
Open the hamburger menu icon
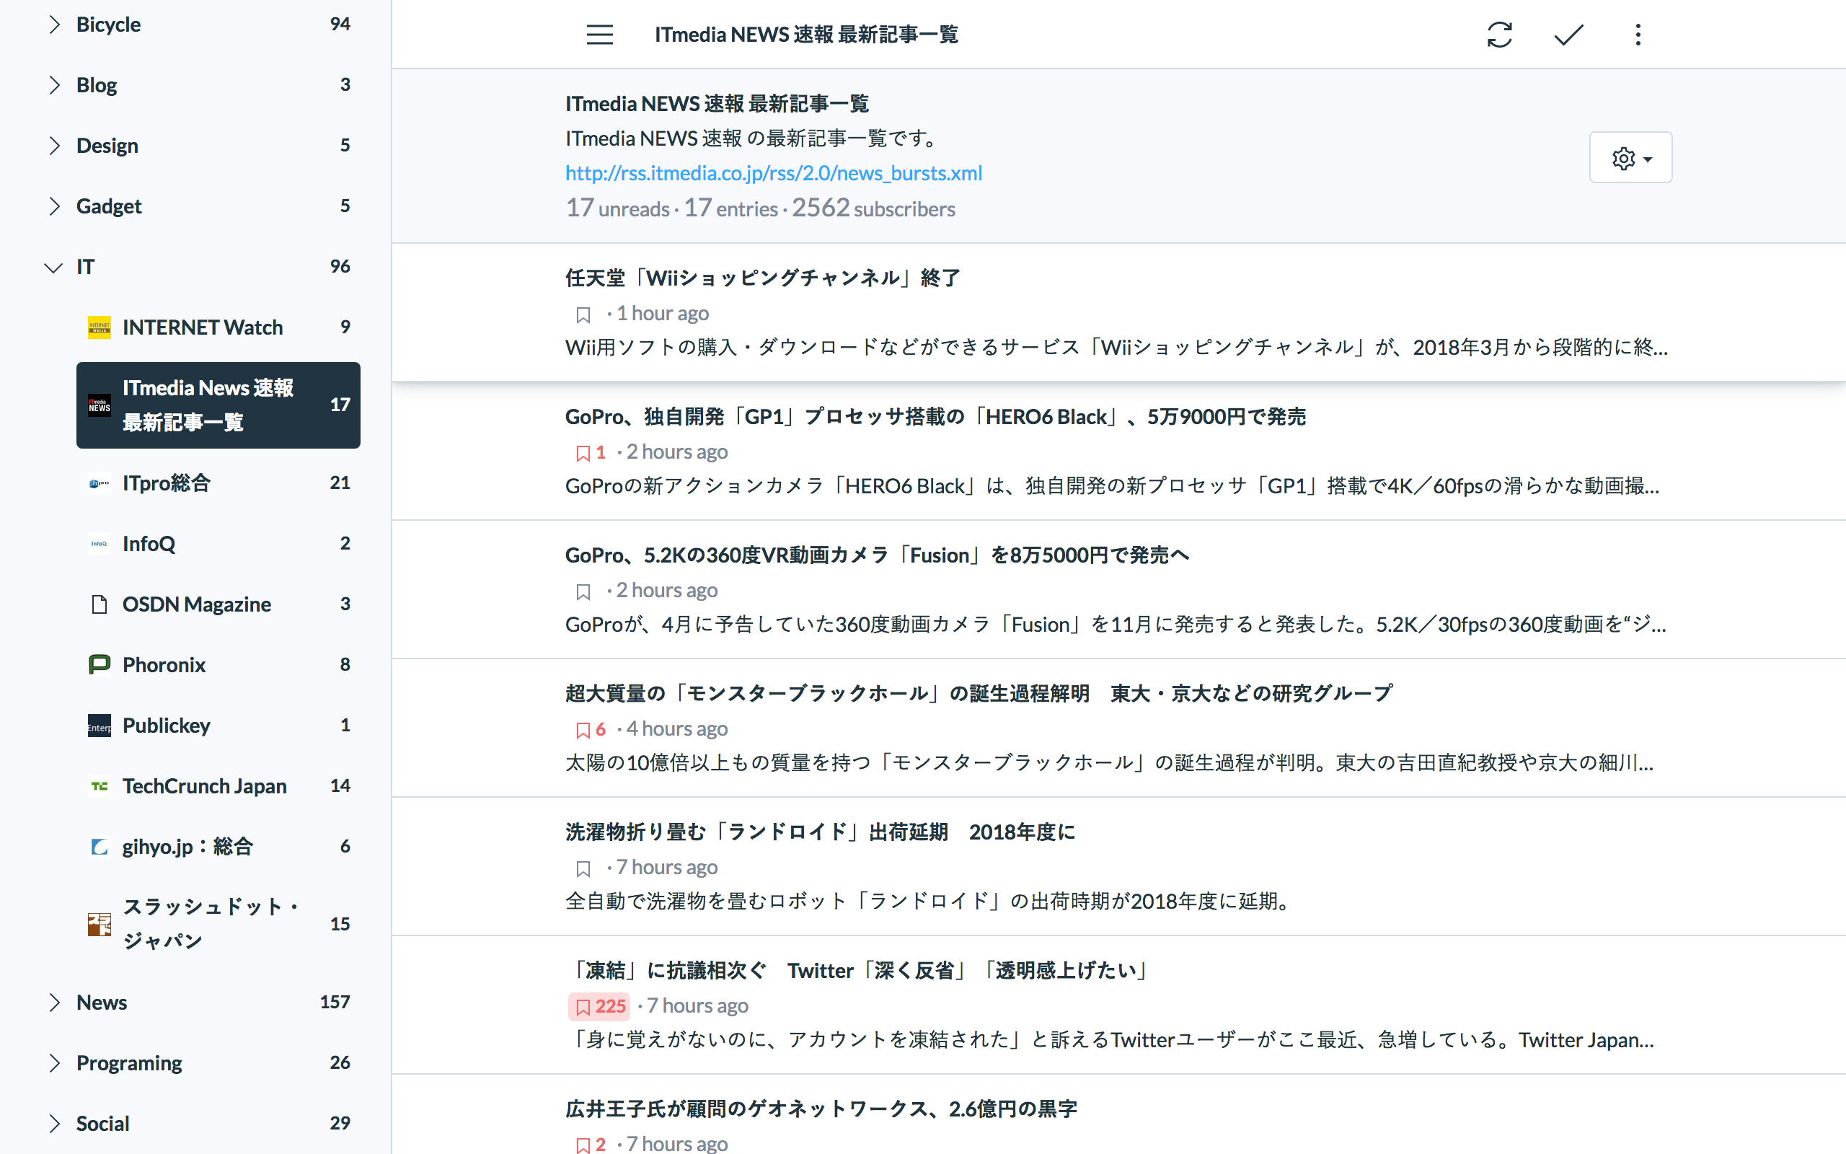tap(599, 35)
